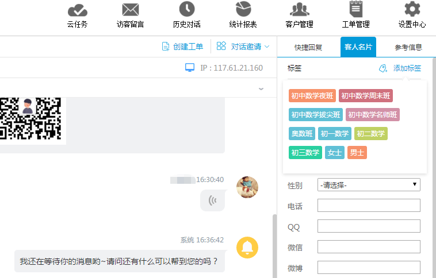Expand the collapsed chevron below IP
Viewport: 436px width, 278px height.
tap(261, 88)
